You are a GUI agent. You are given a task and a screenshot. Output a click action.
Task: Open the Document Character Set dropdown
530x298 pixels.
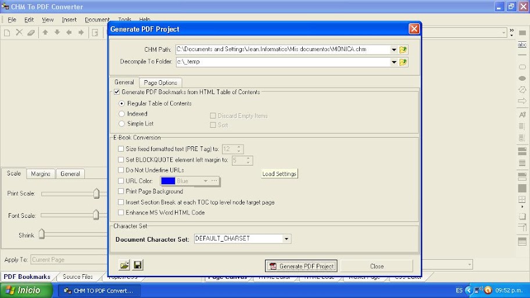(x=287, y=239)
